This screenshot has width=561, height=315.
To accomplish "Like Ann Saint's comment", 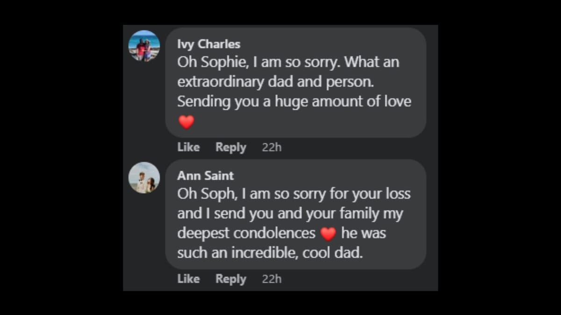I will (188, 279).
